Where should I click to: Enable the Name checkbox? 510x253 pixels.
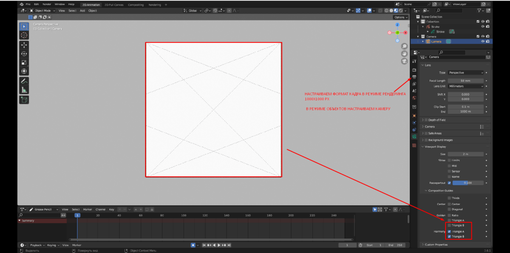pyautogui.click(x=449, y=176)
